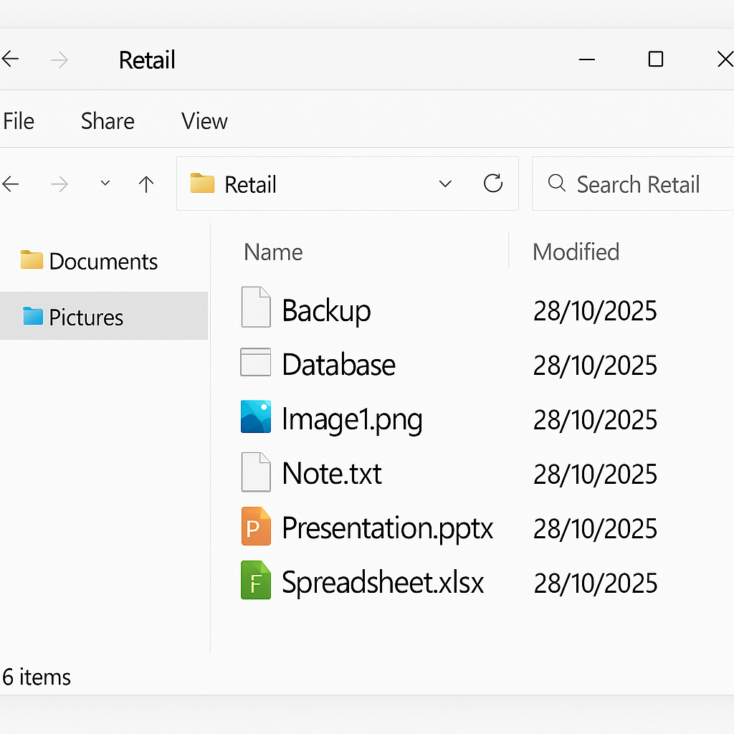Go up one folder with up arrow
734x734 pixels.
146,185
